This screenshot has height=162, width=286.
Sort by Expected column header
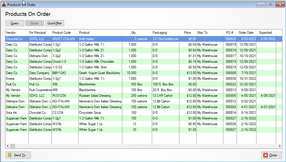pyautogui.click(x=266, y=33)
